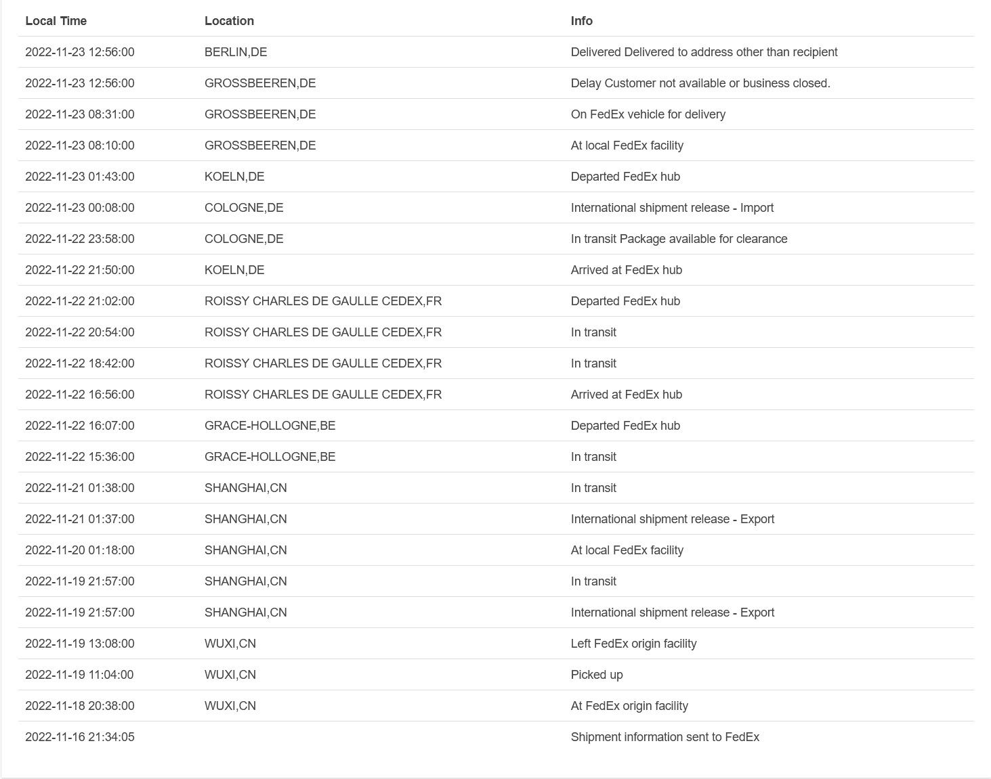Click 'Shipment information sent to FedEx' entry
The height and width of the screenshot is (779, 991).
[665, 737]
